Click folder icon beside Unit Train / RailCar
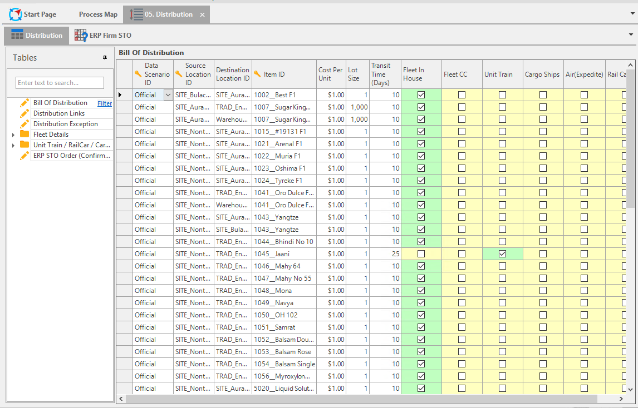The height and width of the screenshot is (408, 638). click(x=24, y=145)
